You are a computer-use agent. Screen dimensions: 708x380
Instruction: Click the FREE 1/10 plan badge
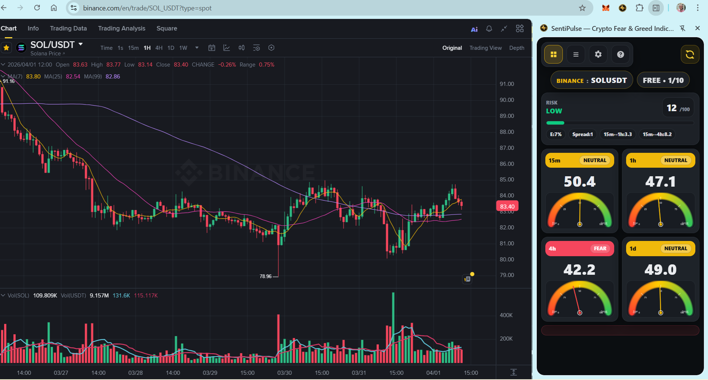[x=663, y=80]
